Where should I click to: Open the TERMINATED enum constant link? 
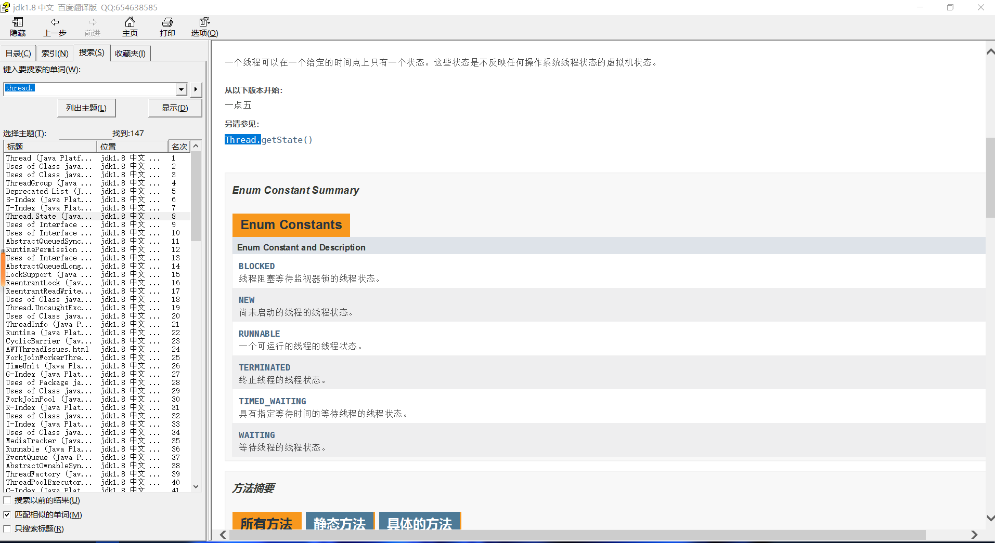coord(264,367)
